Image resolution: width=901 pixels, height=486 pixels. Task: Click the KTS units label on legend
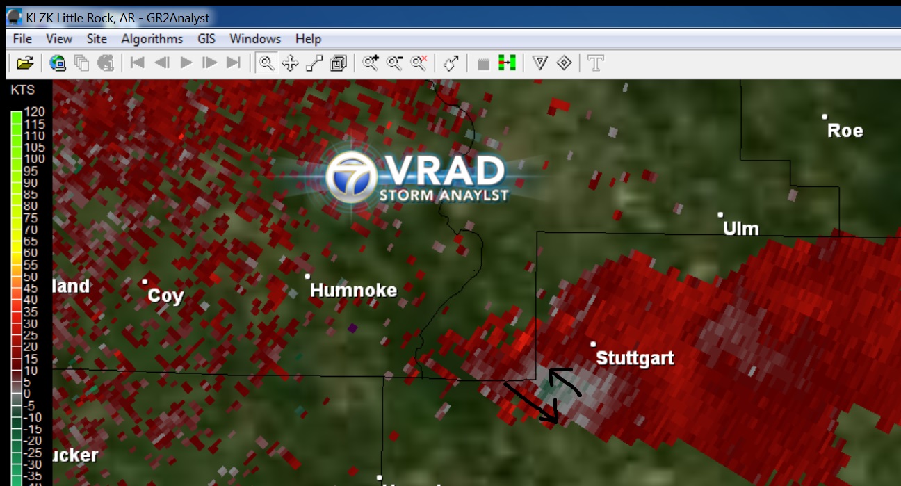coord(22,90)
